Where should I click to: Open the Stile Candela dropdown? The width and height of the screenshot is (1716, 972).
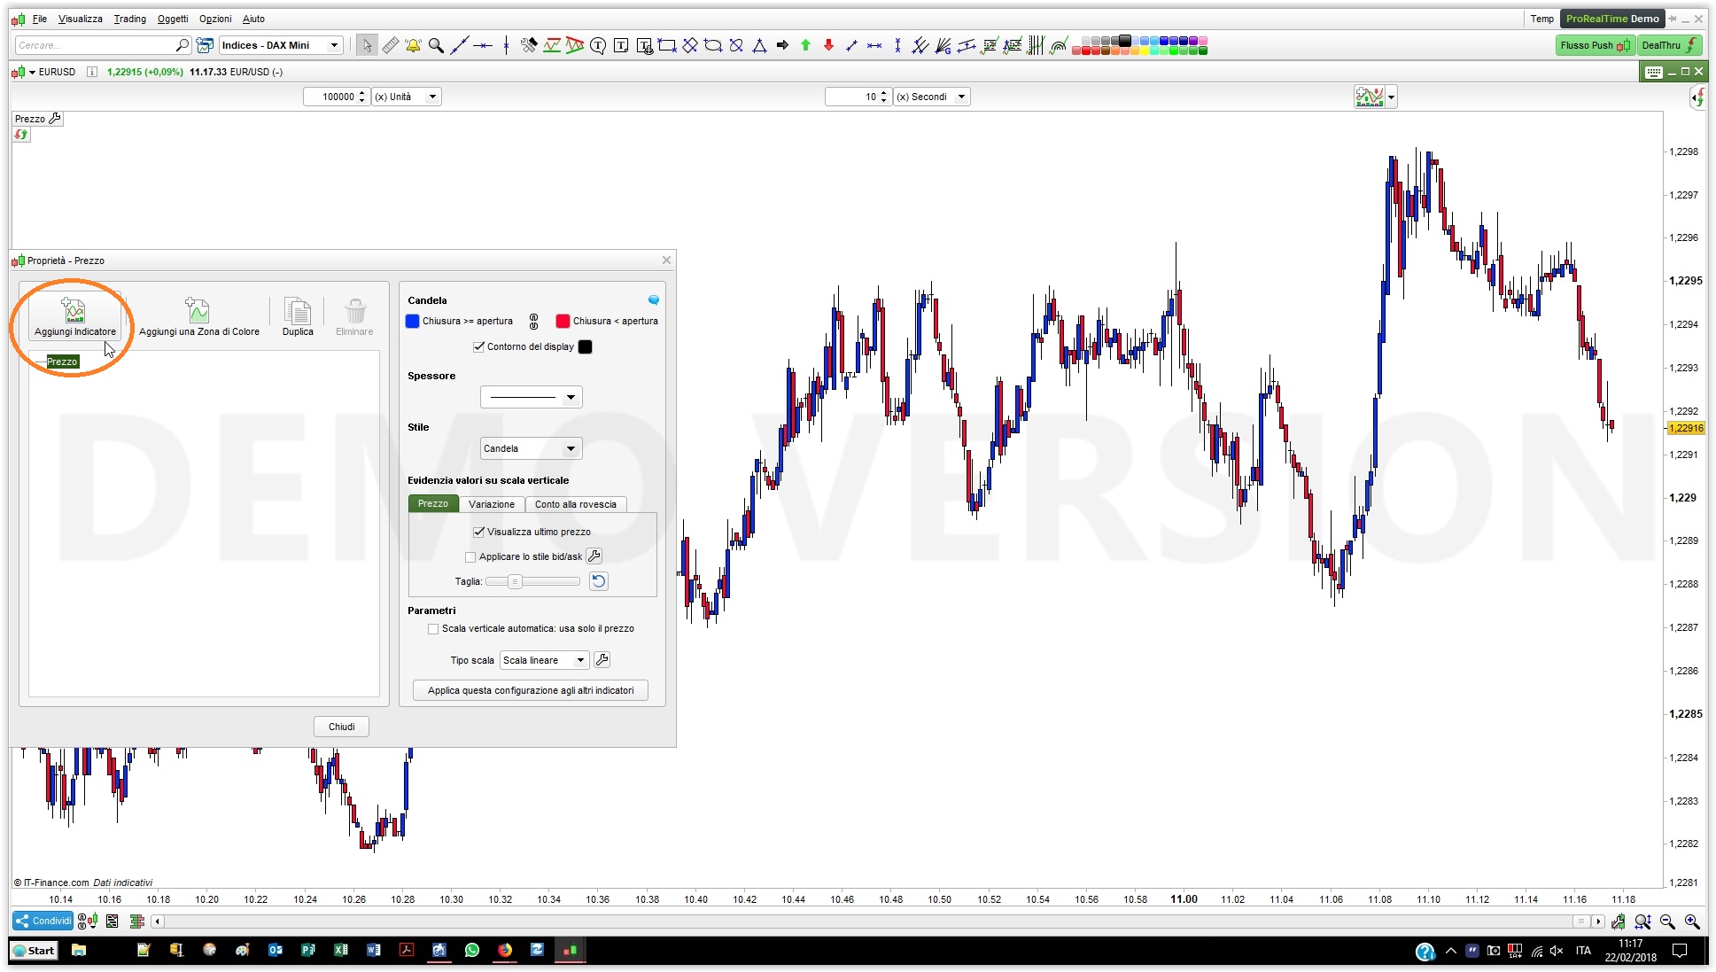click(531, 448)
